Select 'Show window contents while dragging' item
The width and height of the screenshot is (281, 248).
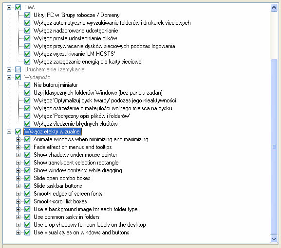pyautogui.click(x=78, y=170)
